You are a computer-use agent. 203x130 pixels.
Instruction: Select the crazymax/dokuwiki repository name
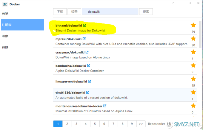pos(70,53)
